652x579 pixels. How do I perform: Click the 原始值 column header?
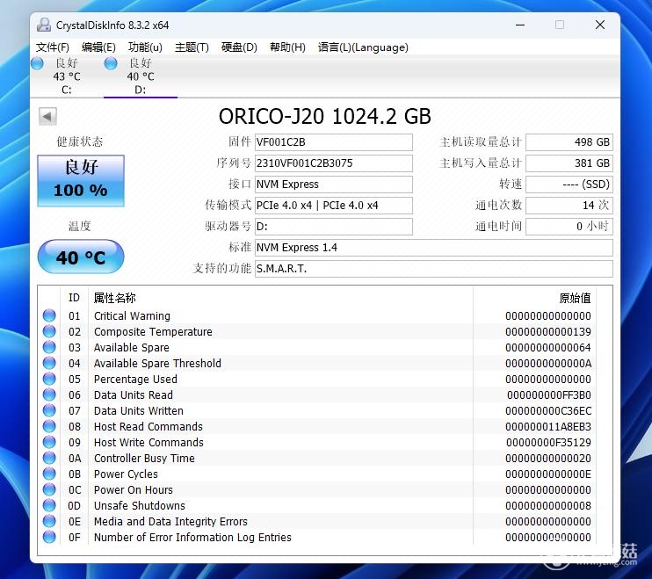(575, 298)
